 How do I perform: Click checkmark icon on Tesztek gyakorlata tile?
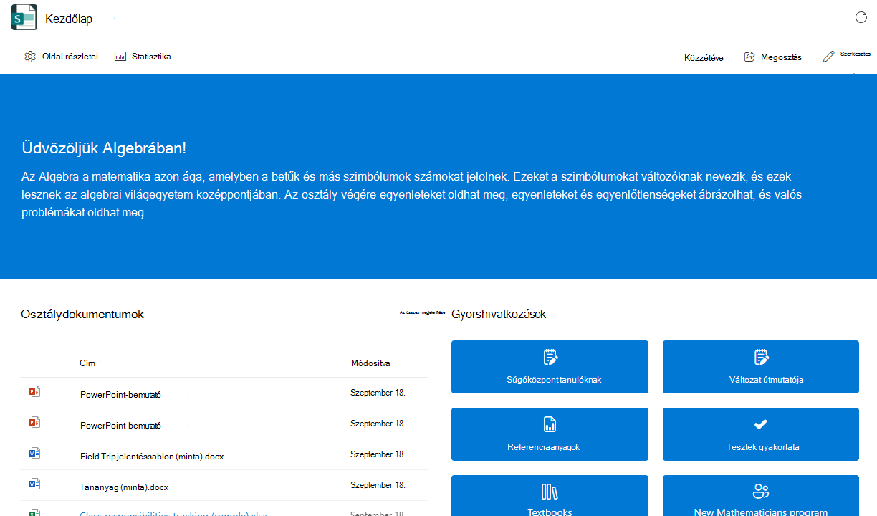(x=761, y=424)
